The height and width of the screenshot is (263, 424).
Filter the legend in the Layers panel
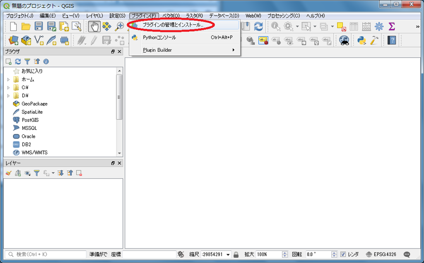click(37, 173)
